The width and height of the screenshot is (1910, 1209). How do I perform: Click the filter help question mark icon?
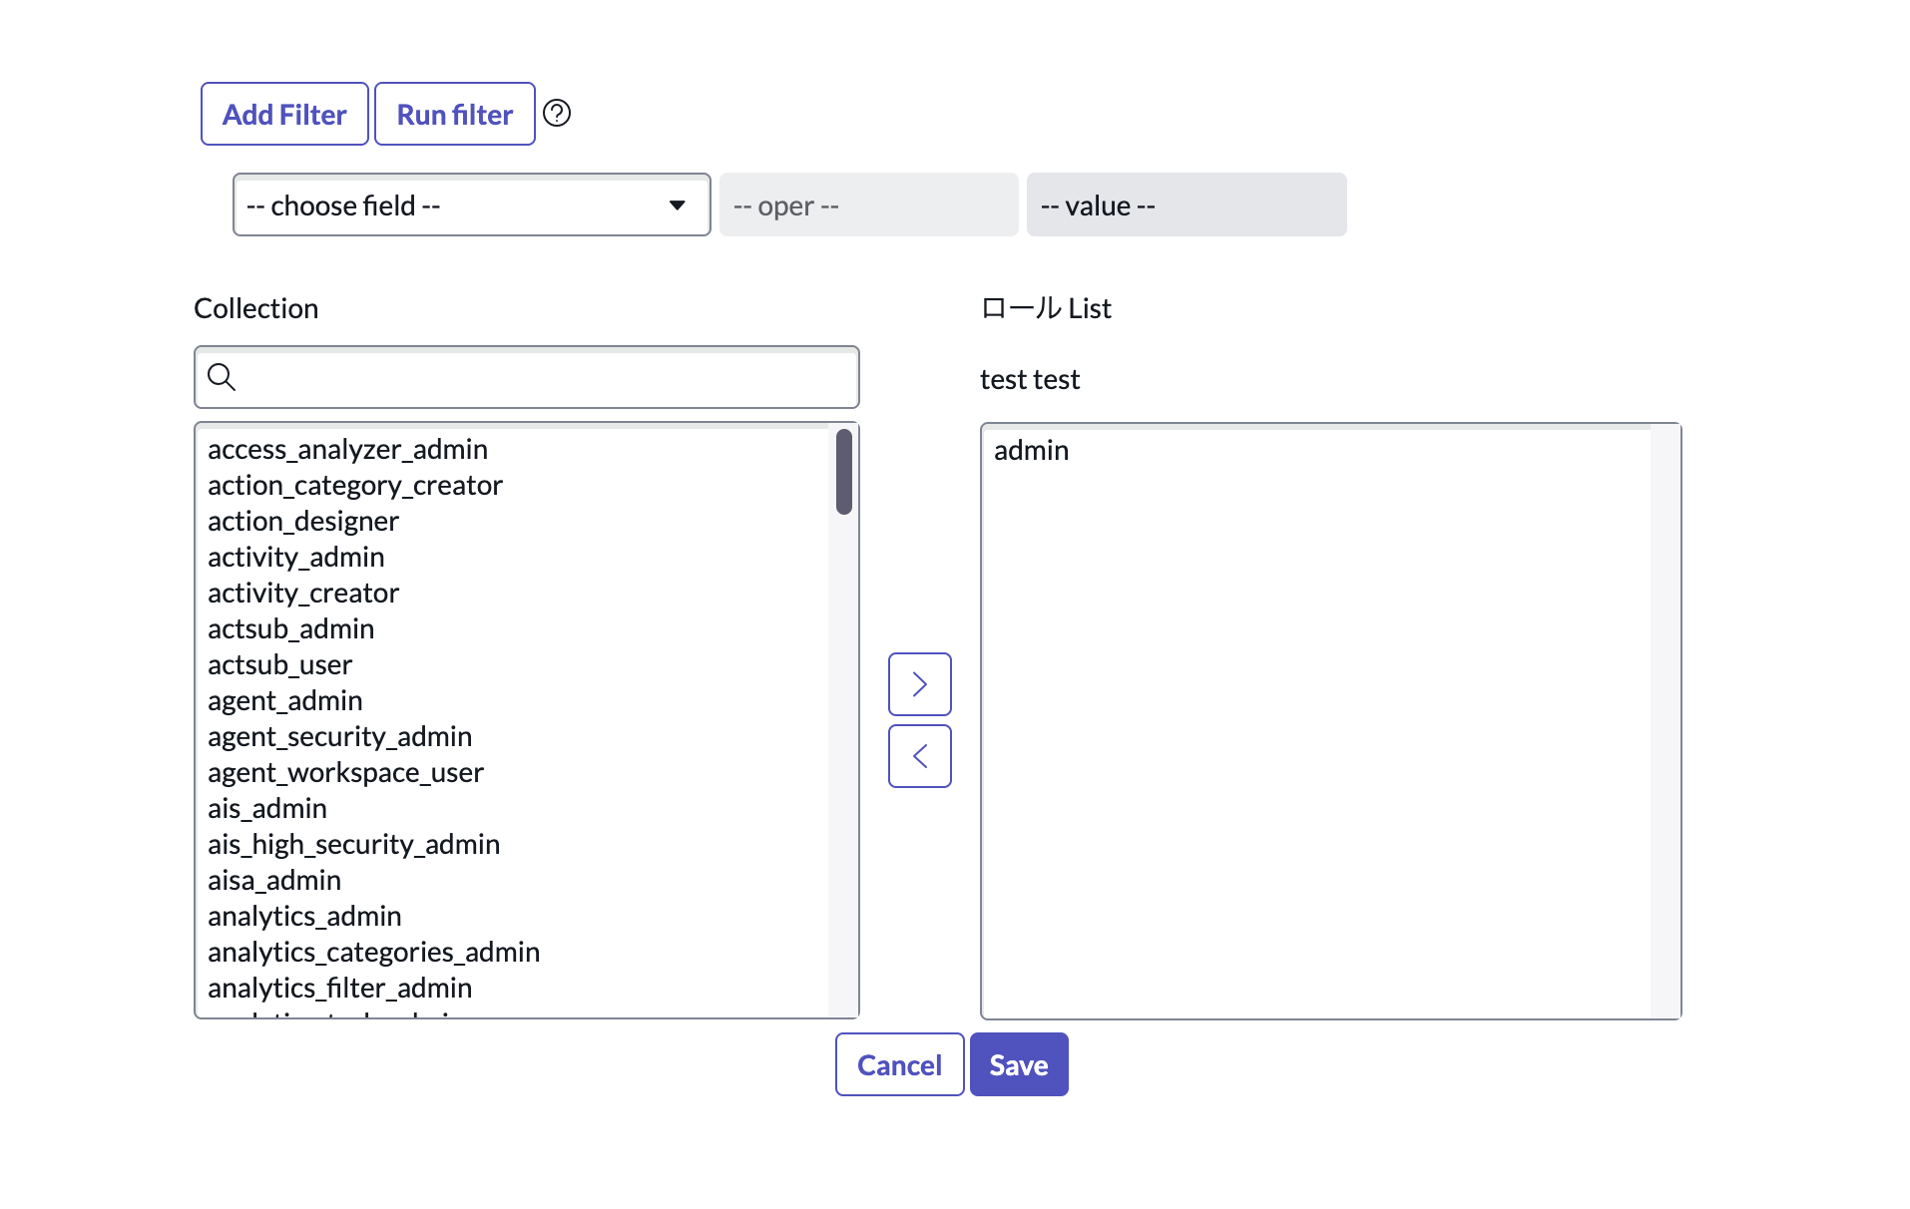click(x=557, y=114)
